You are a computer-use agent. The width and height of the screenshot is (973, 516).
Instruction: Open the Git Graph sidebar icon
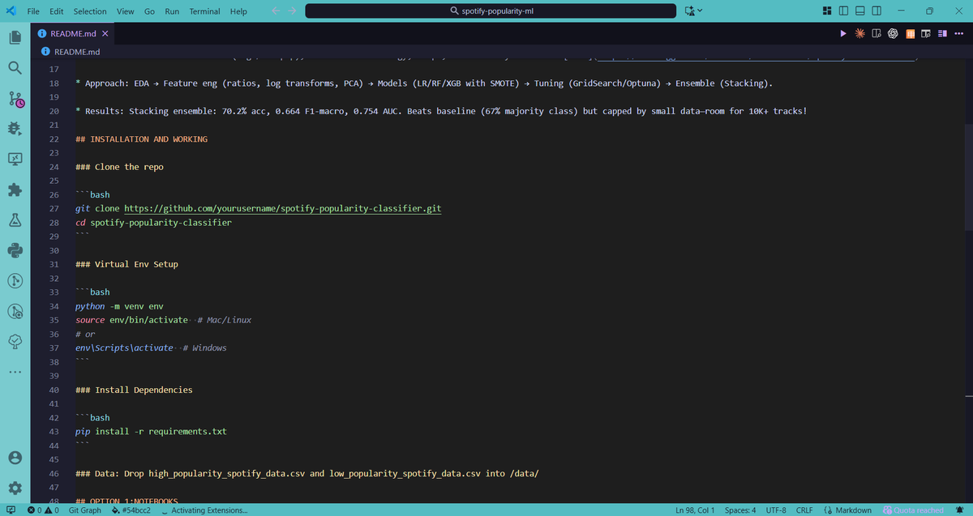coord(15,280)
